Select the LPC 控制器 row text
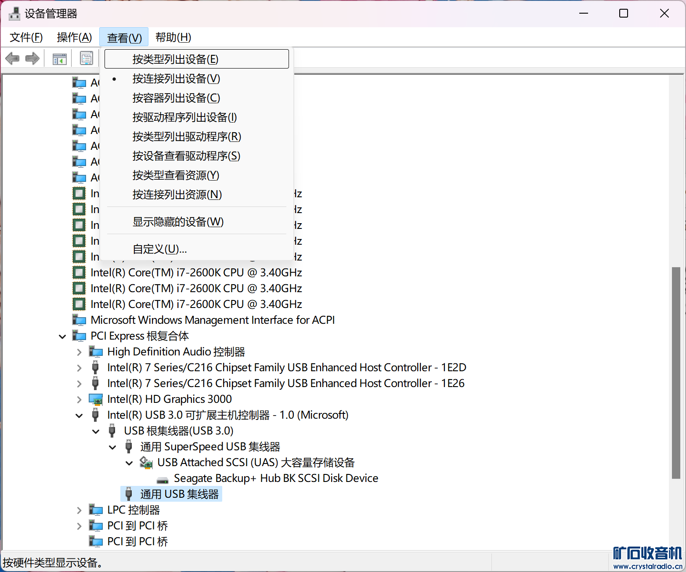The image size is (686, 572). point(134,510)
